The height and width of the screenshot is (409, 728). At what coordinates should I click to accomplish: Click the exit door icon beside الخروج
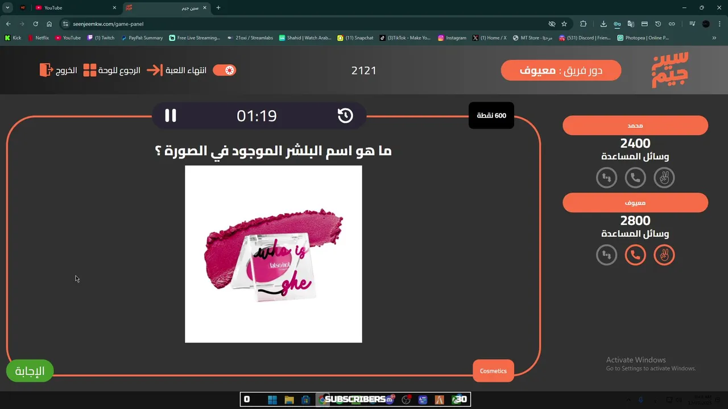(x=45, y=70)
